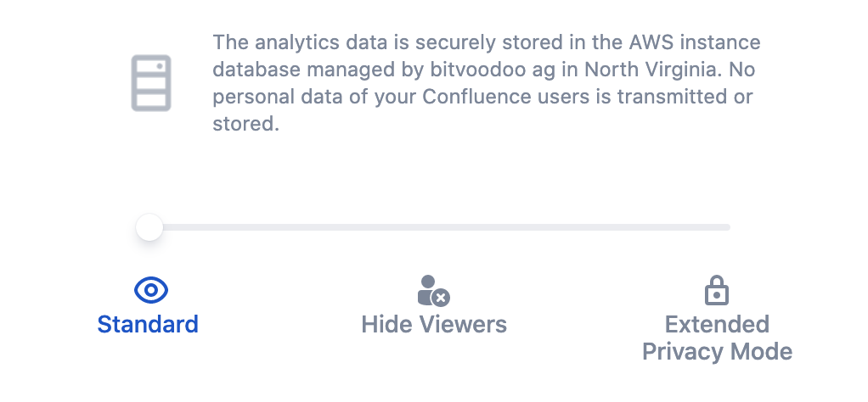This screenshot has width=868, height=402.
Task: Select the Standard privacy level label
Action: coord(148,324)
